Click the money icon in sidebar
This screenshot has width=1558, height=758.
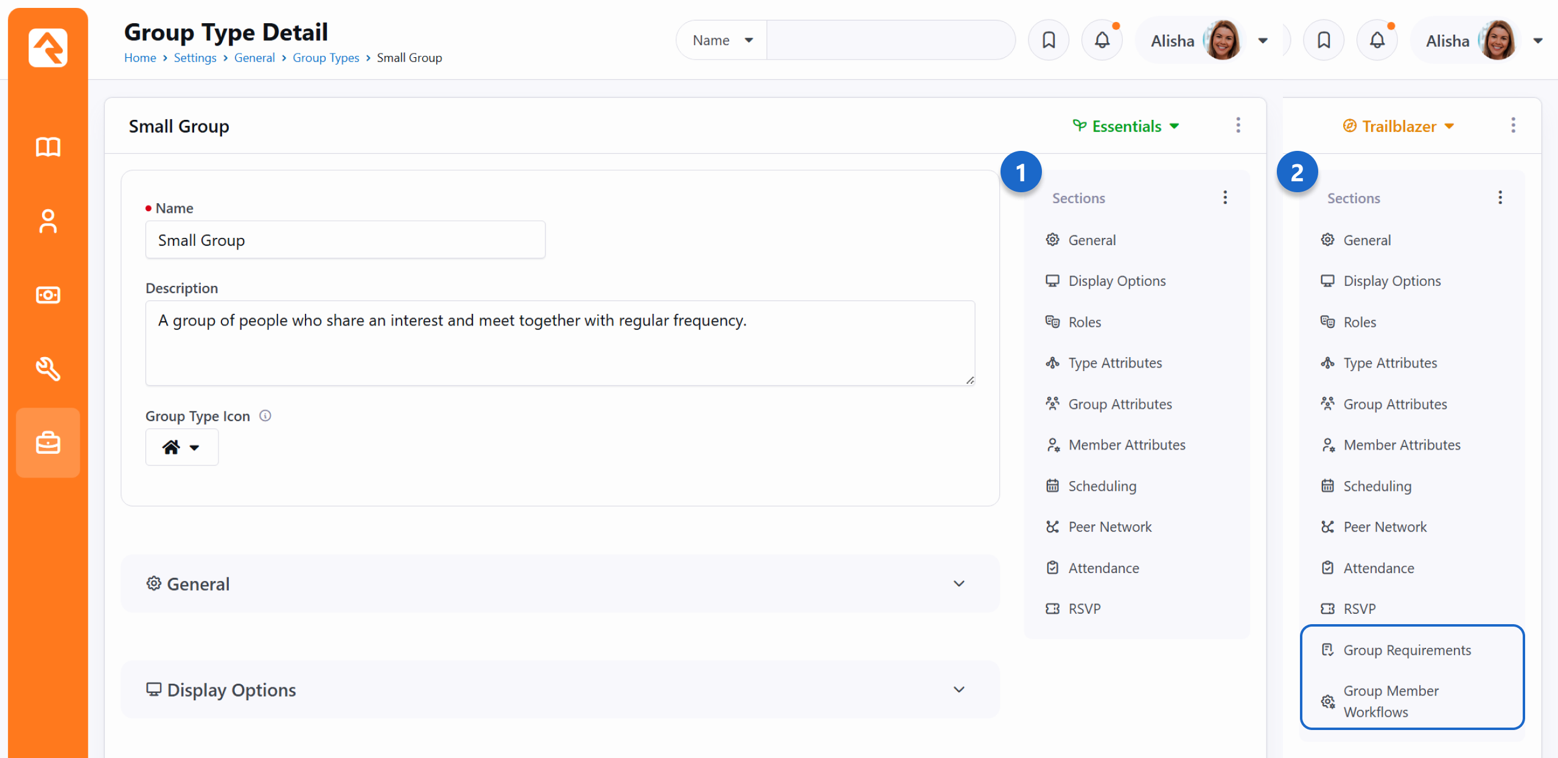[48, 295]
